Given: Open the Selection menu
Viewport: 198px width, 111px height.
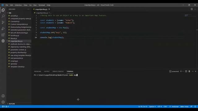Looking at the screenshot, I should 18,5.
